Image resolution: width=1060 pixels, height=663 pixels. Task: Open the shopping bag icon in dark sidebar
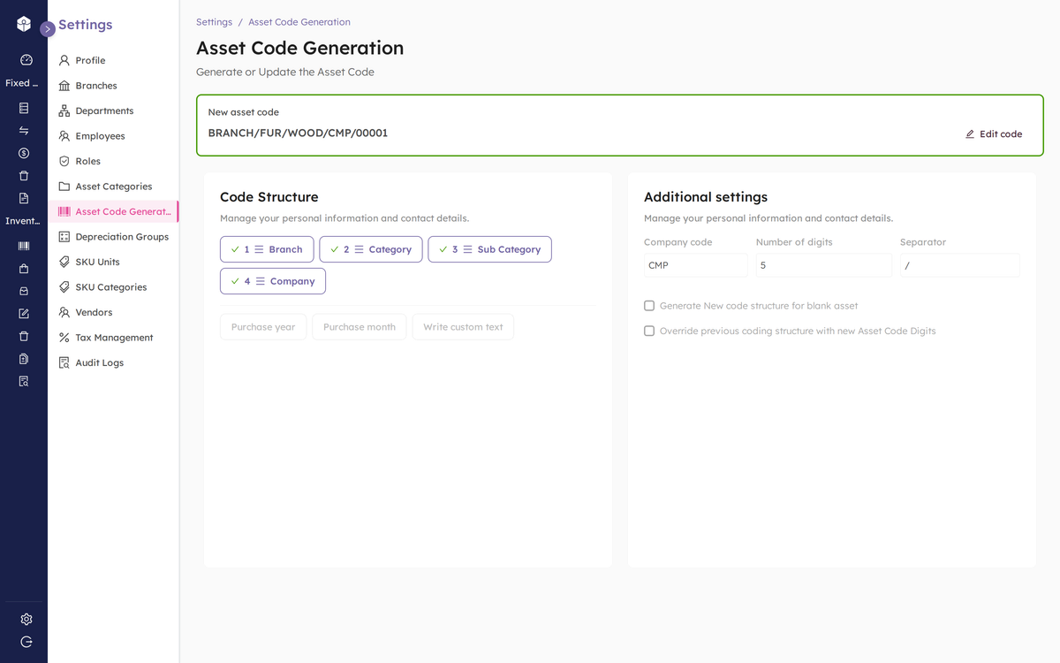point(24,269)
